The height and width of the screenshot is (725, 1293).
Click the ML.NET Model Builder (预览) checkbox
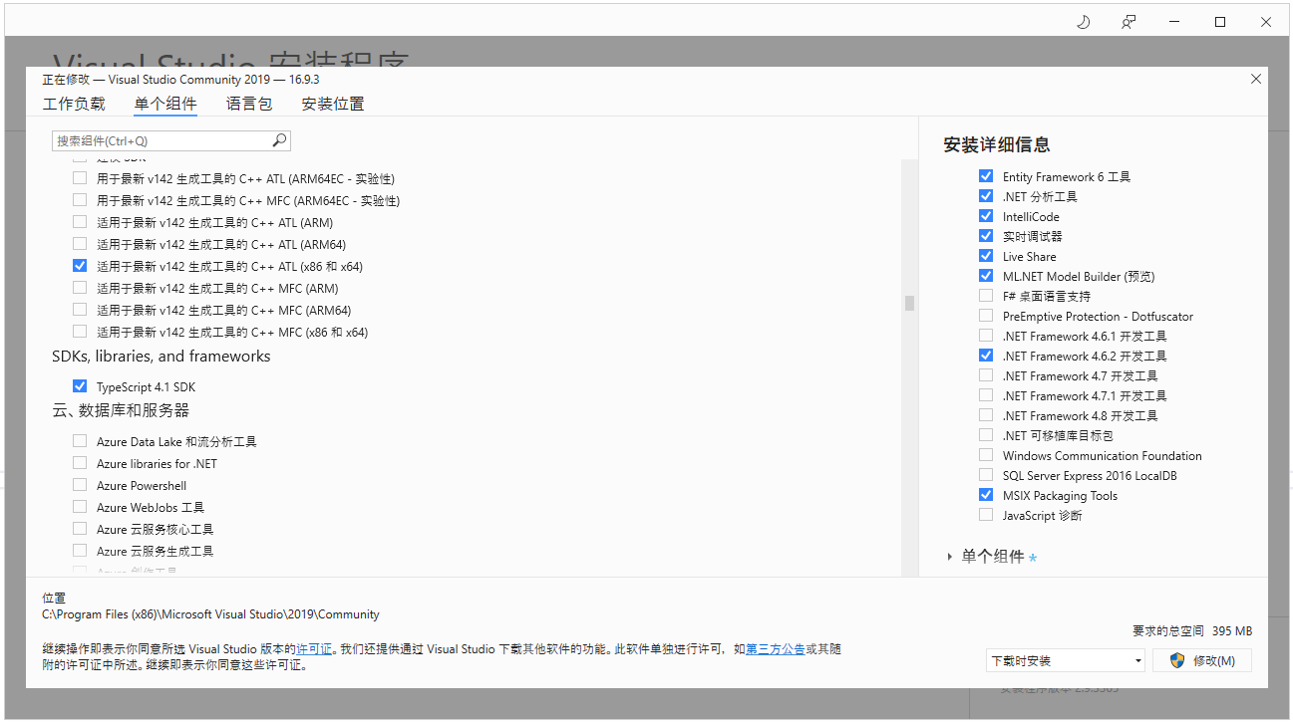click(986, 276)
